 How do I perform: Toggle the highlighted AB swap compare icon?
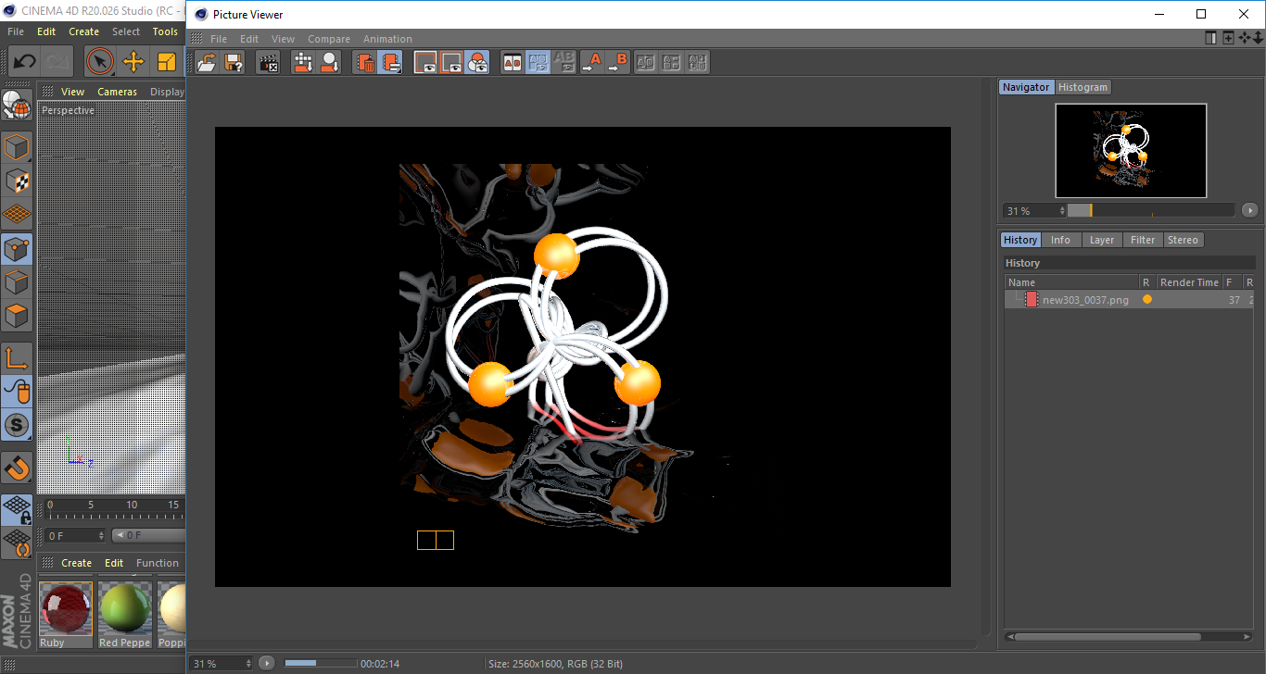pos(538,62)
